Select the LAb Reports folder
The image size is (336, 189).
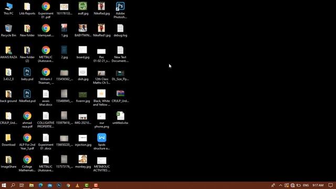(27, 8)
